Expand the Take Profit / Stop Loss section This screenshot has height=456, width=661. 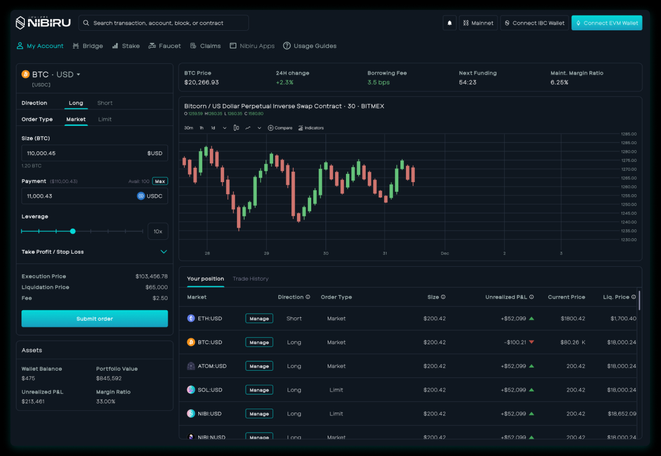coord(164,252)
